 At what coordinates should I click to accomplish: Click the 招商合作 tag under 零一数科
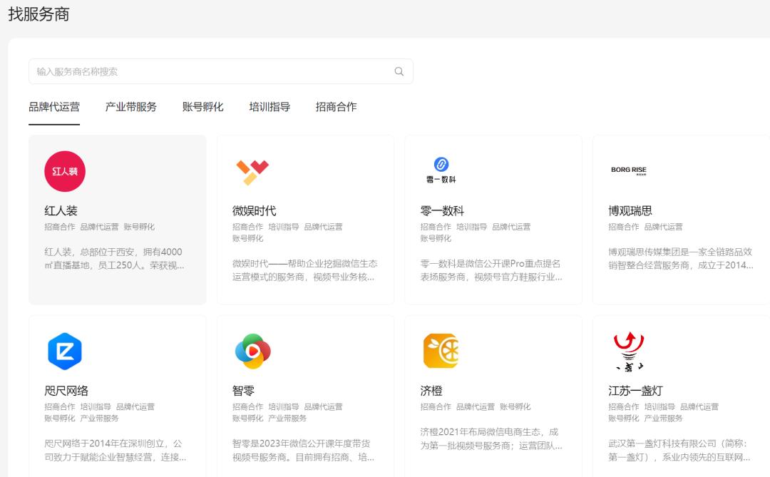[x=436, y=227]
